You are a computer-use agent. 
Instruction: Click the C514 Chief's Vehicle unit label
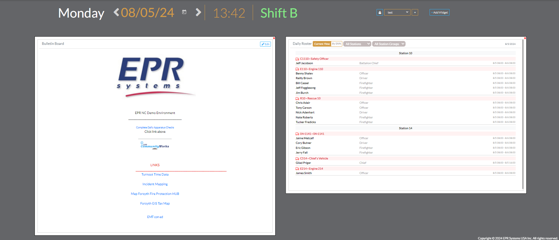[x=314, y=159]
